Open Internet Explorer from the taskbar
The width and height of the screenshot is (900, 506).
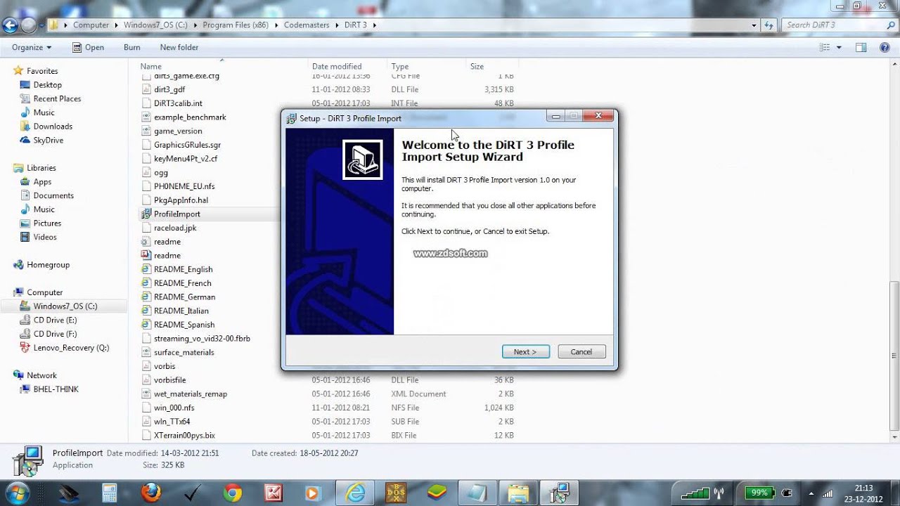click(x=356, y=493)
